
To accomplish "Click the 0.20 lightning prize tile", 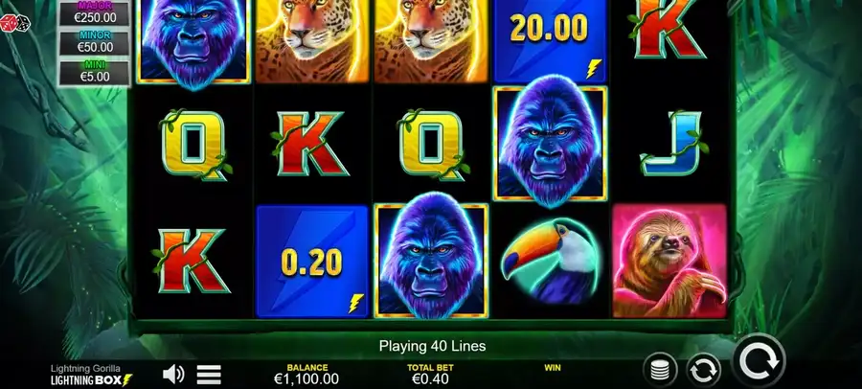I will pos(312,262).
